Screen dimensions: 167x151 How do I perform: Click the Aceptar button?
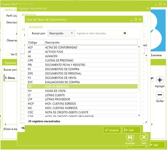coord(112,130)
